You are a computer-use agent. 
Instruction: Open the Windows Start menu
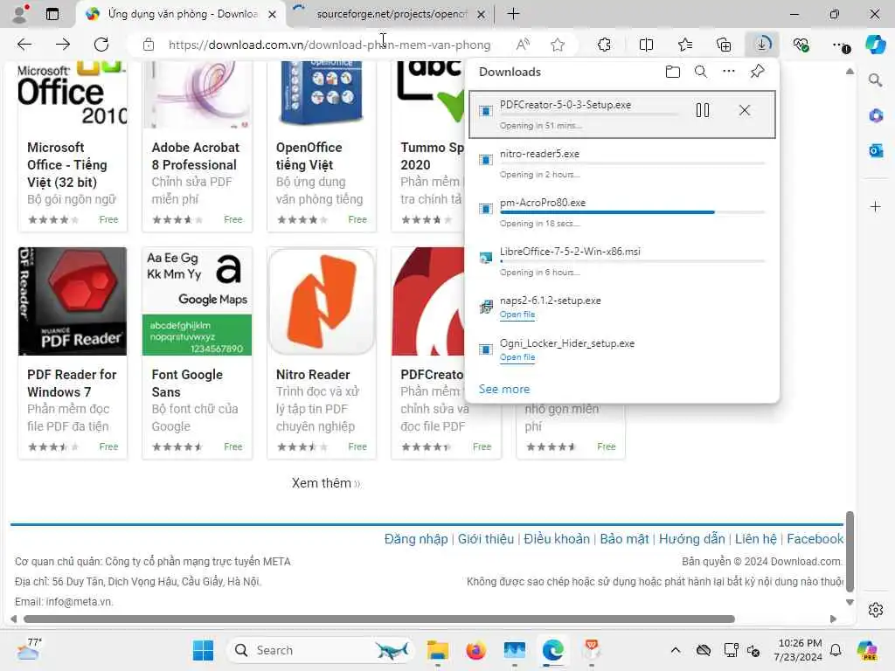203,650
